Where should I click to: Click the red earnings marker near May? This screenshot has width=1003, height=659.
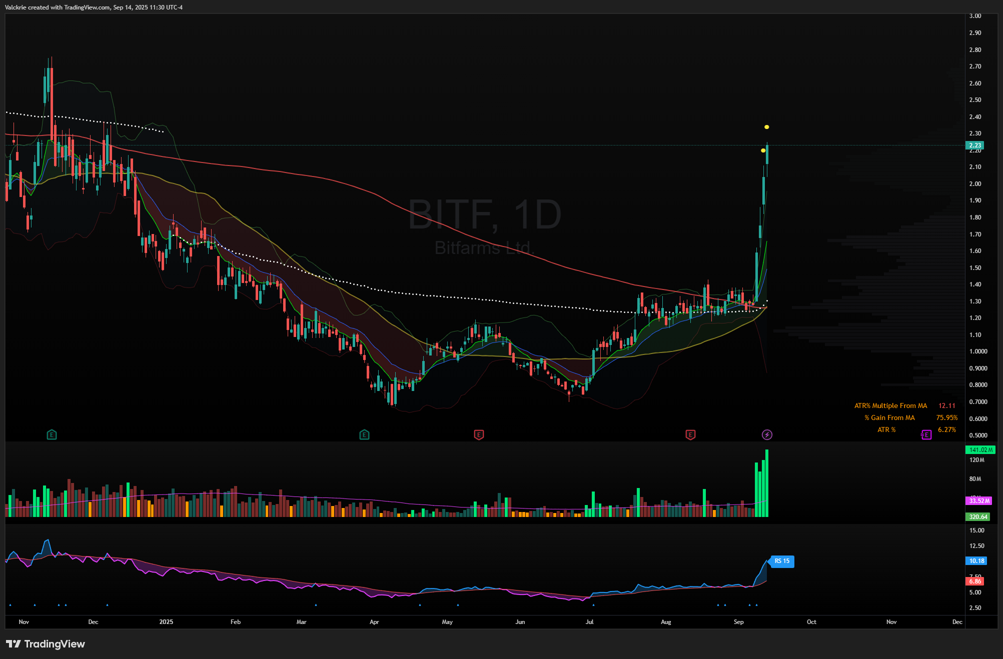479,434
